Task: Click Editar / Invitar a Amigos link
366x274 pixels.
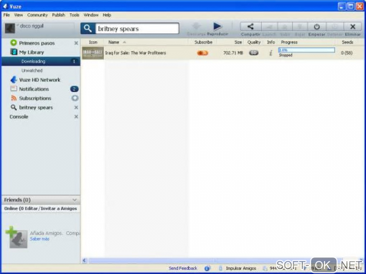Action: coord(51,208)
